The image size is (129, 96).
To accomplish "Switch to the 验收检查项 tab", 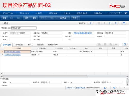I will [20, 45].
